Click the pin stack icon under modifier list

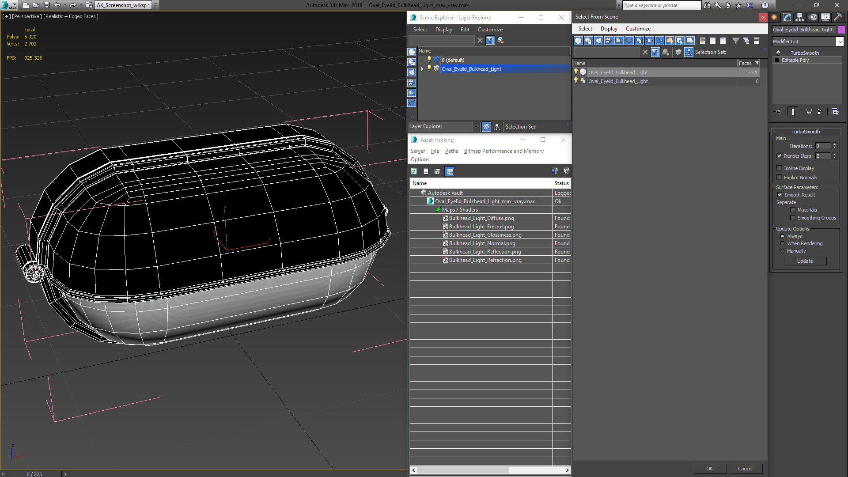pos(778,112)
